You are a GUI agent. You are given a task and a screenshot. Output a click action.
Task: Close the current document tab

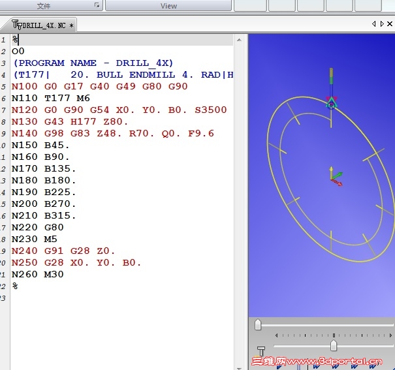390,23
